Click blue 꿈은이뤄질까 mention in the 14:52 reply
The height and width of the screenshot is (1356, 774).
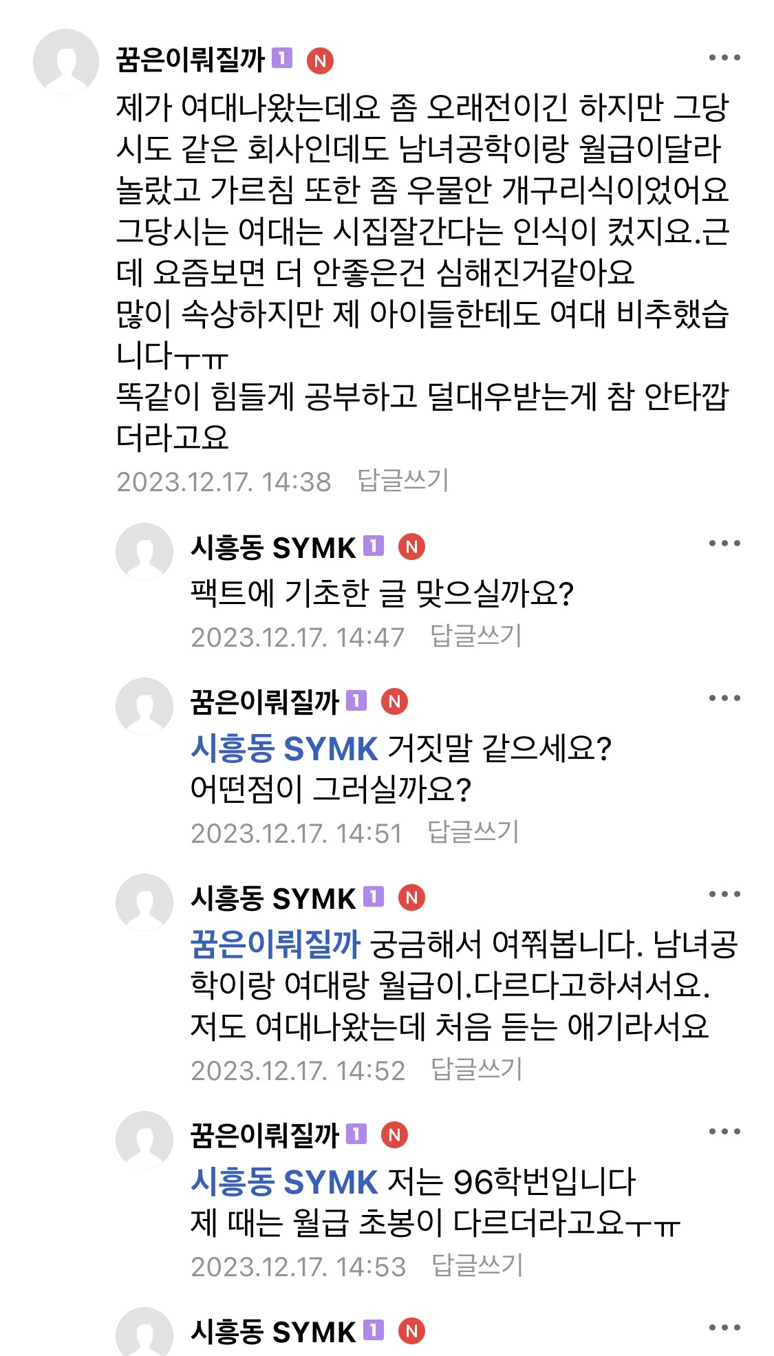pyautogui.click(x=275, y=944)
